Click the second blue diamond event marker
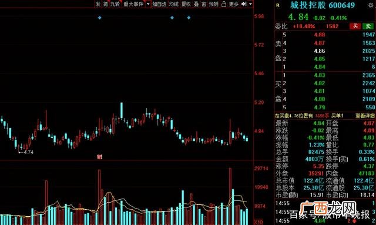This screenshot has height=225, width=376. (x=172, y=18)
